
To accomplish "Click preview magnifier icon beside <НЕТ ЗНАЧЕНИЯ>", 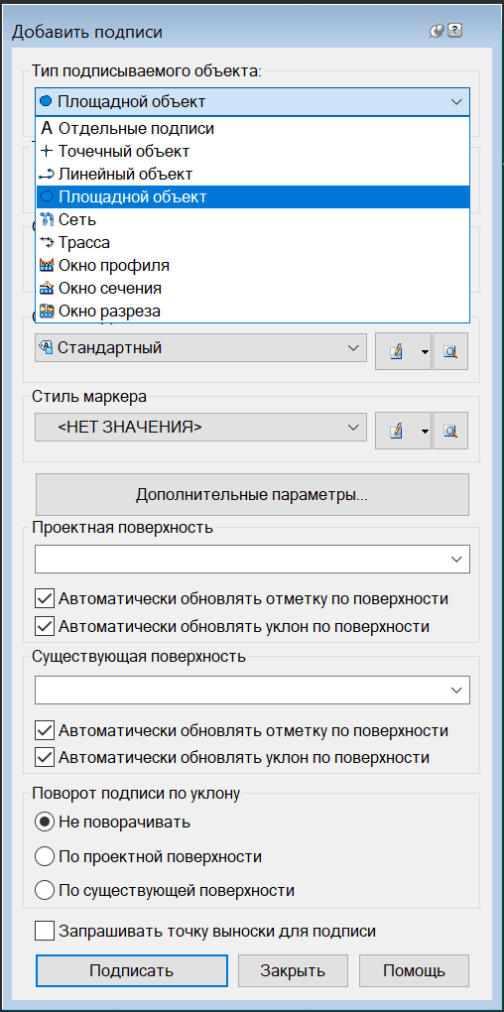I will [450, 431].
